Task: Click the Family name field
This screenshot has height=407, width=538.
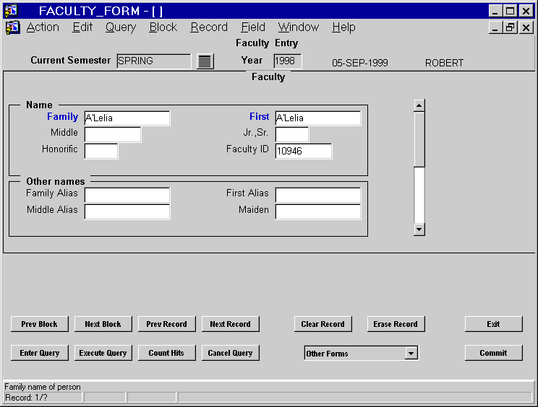Action: pos(127,118)
